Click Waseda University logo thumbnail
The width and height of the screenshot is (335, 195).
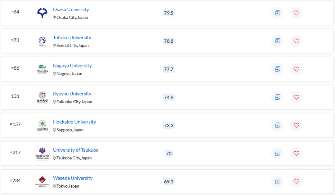click(x=42, y=182)
